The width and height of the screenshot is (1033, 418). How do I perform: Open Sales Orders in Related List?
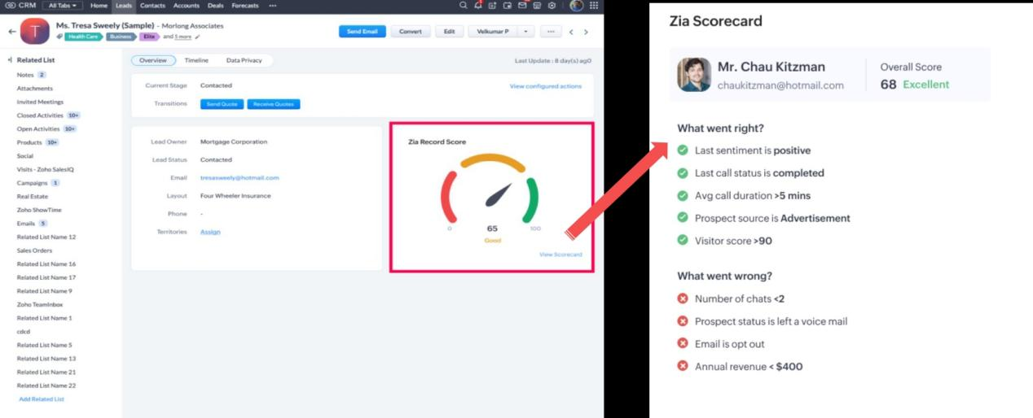point(34,250)
